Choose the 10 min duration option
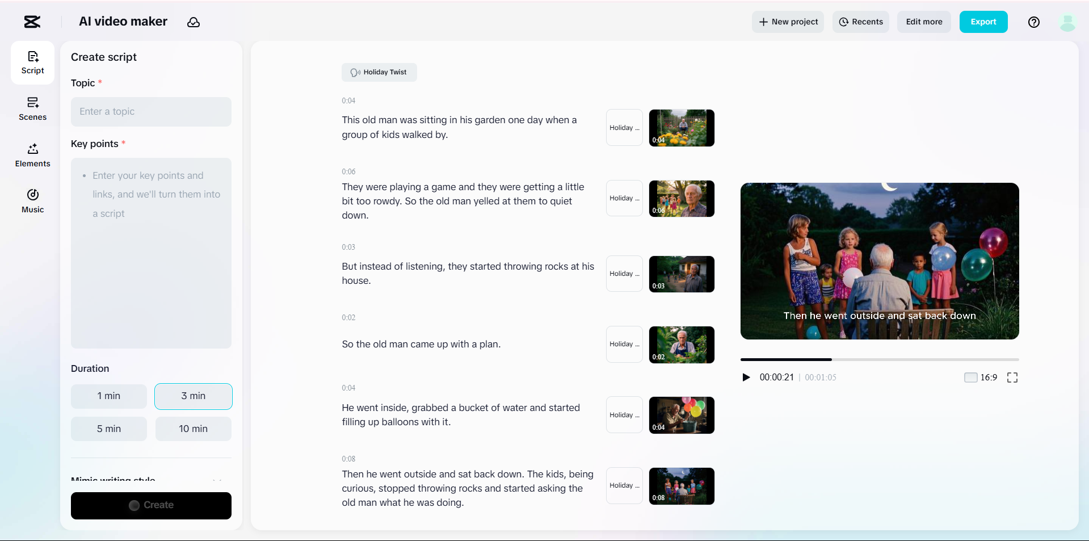Image resolution: width=1089 pixels, height=541 pixels. [193, 429]
